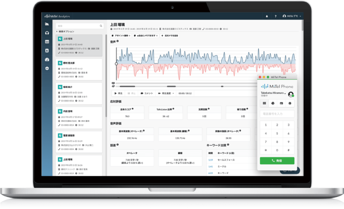
Task: Open Takekatsu Hiramura status dropdown
Action: (273, 93)
